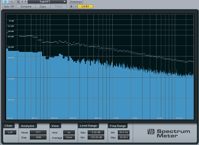Click the Level Range Max 0.00 dB field
Screen dimensions: 199x145
[x=96, y=132]
